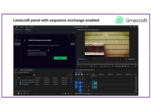This screenshot has width=151, height=111.
Task: Open the Source (no clips) panel tab
Action: (18, 30)
